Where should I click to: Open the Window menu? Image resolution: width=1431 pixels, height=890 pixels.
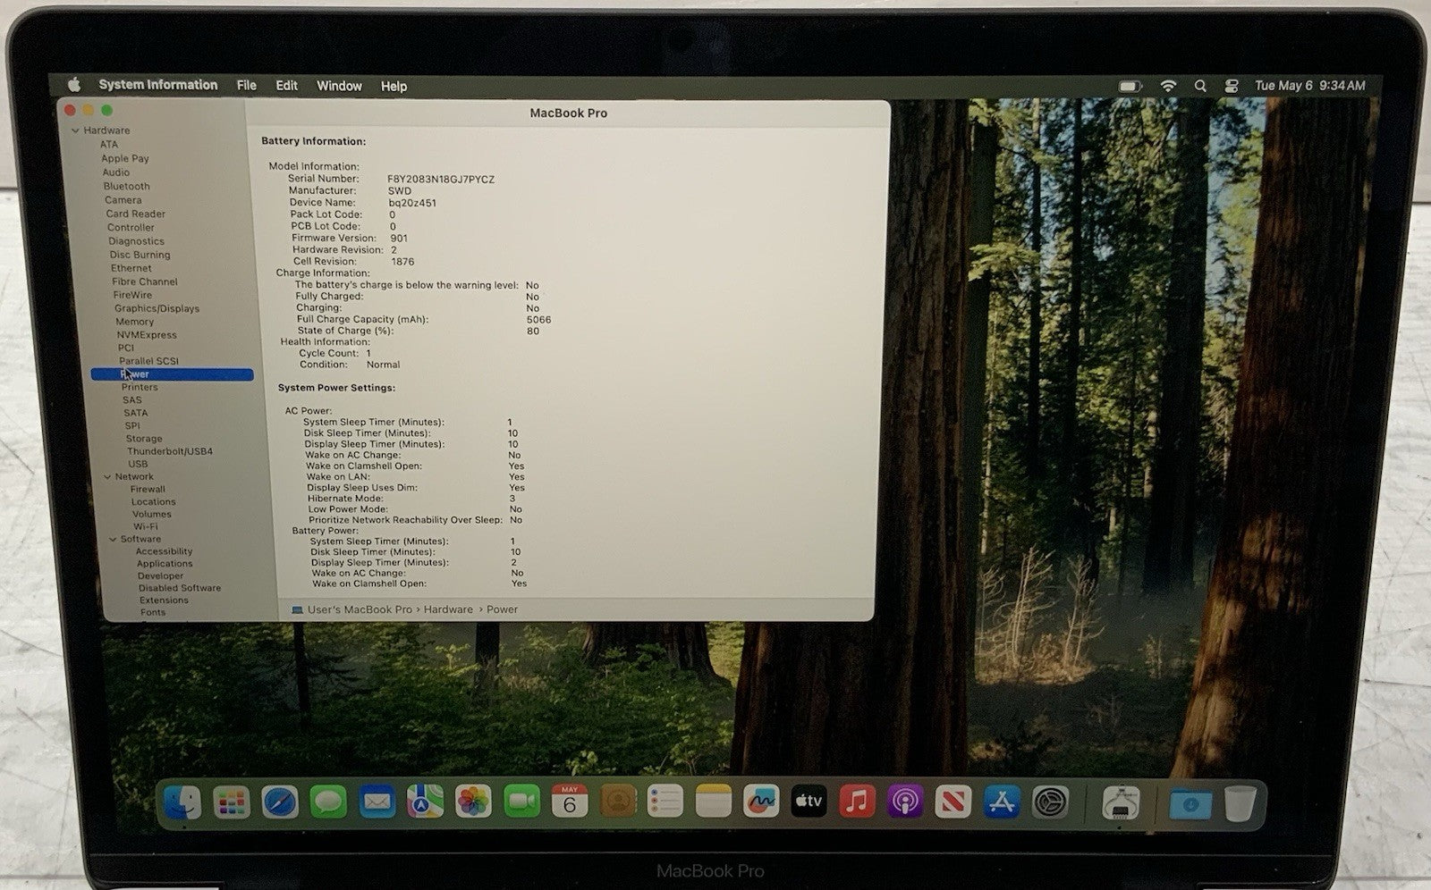coord(339,86)
